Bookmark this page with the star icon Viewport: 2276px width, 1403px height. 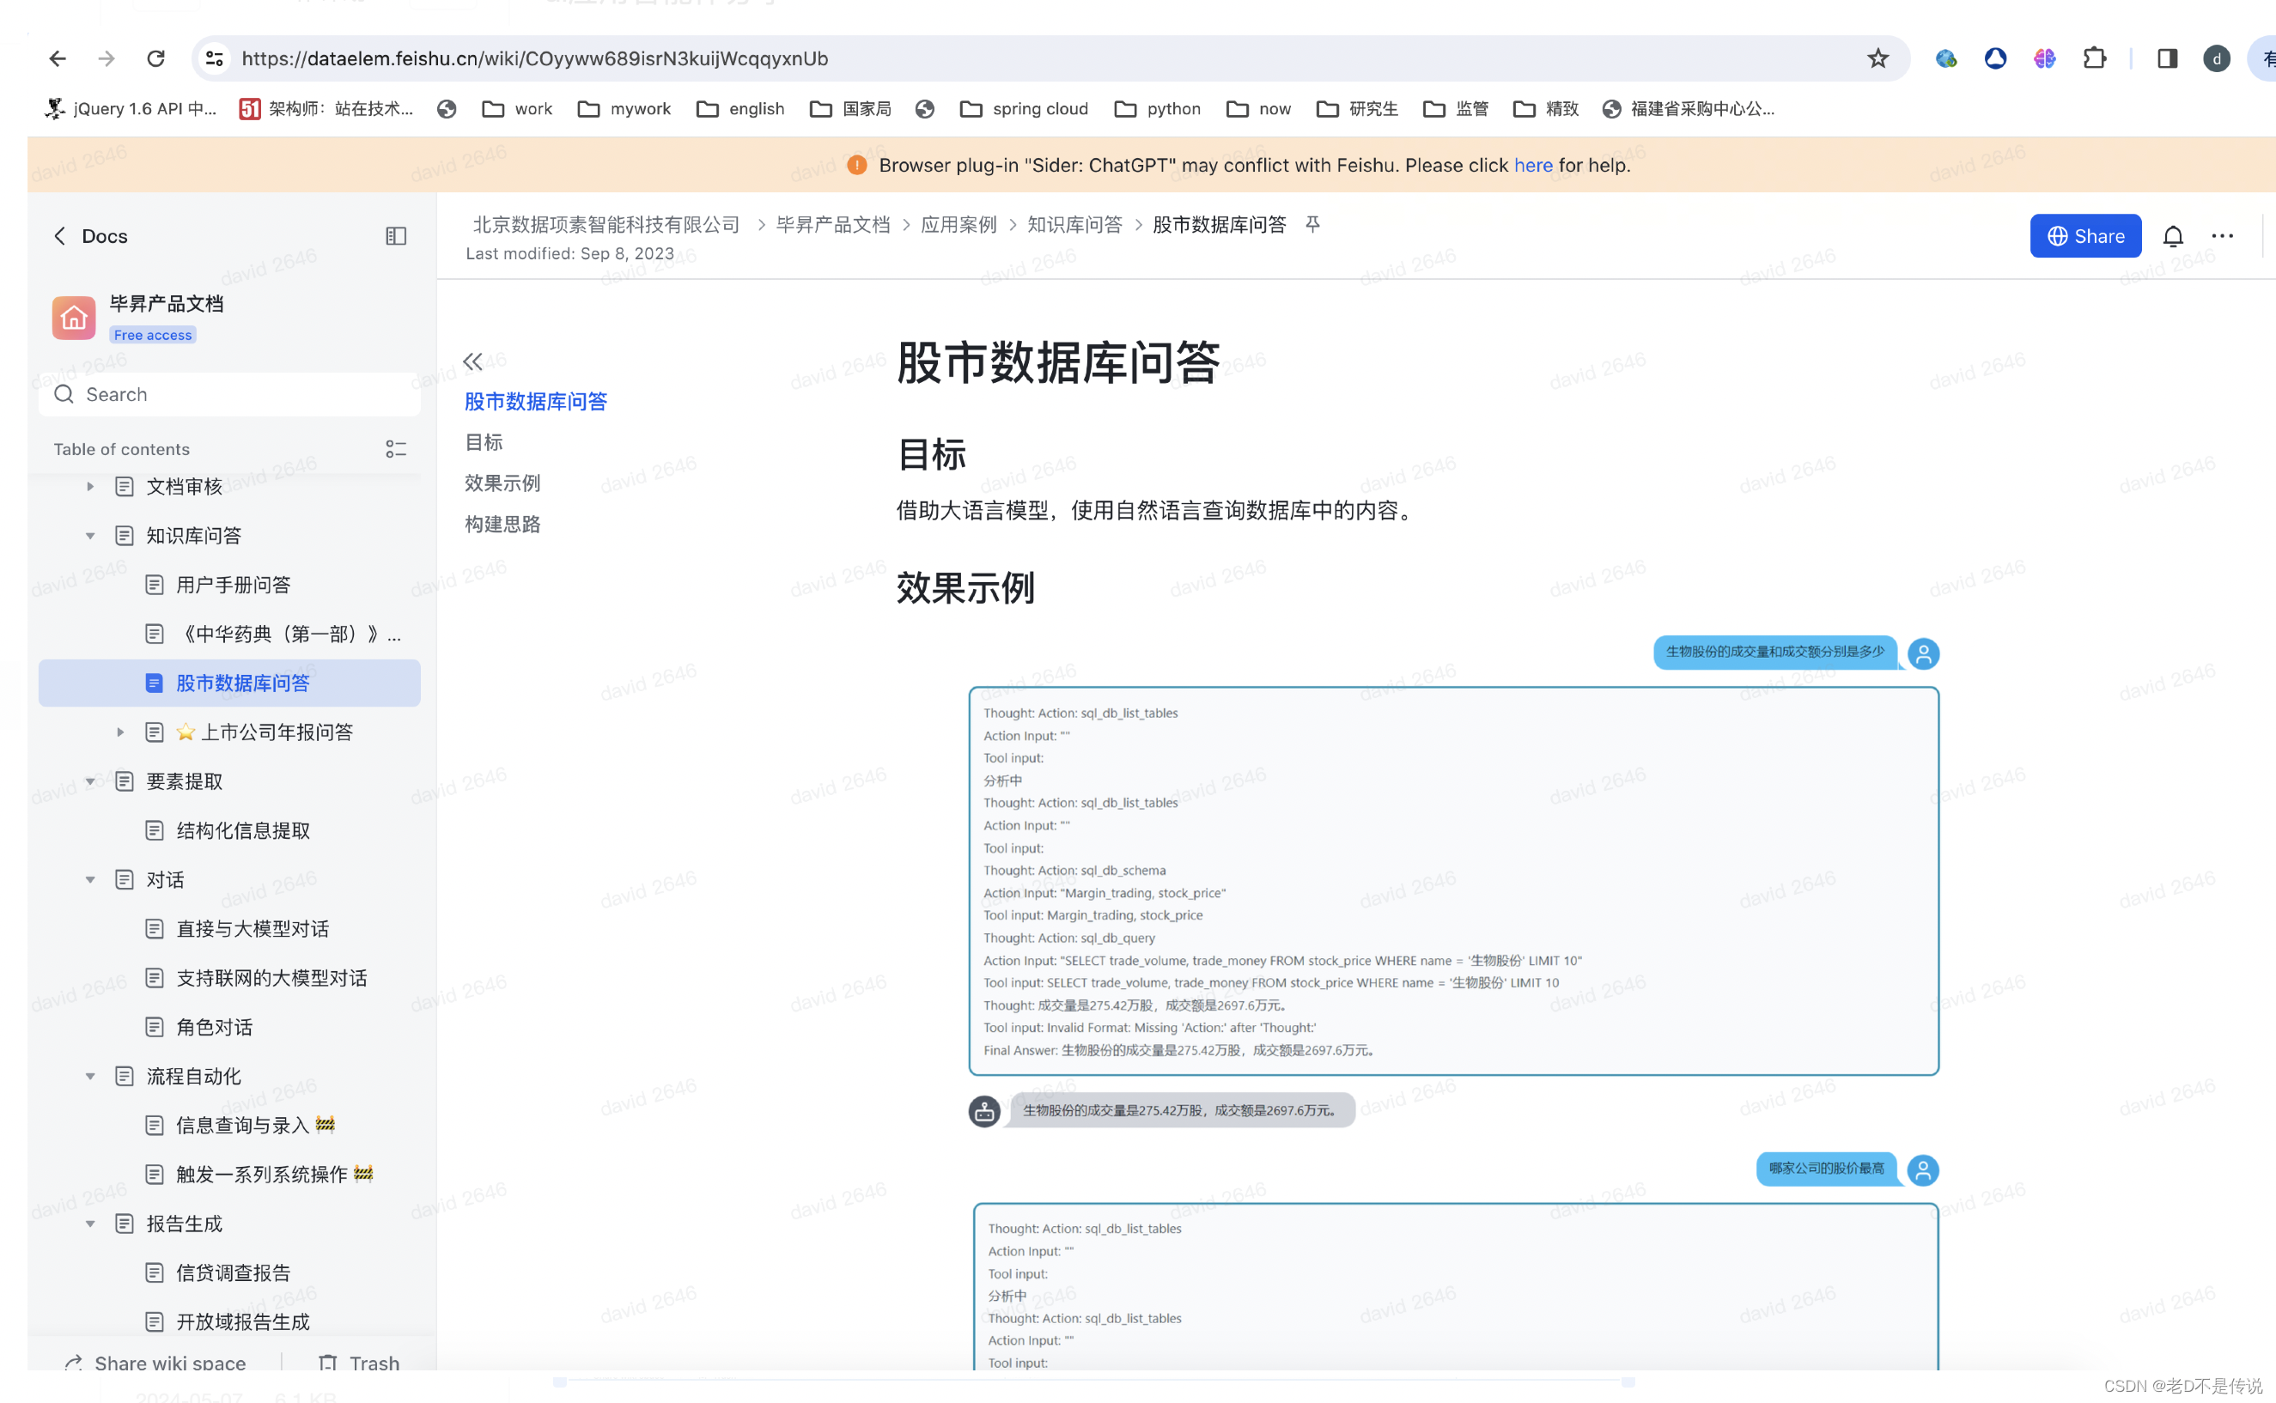(1877, 58)
